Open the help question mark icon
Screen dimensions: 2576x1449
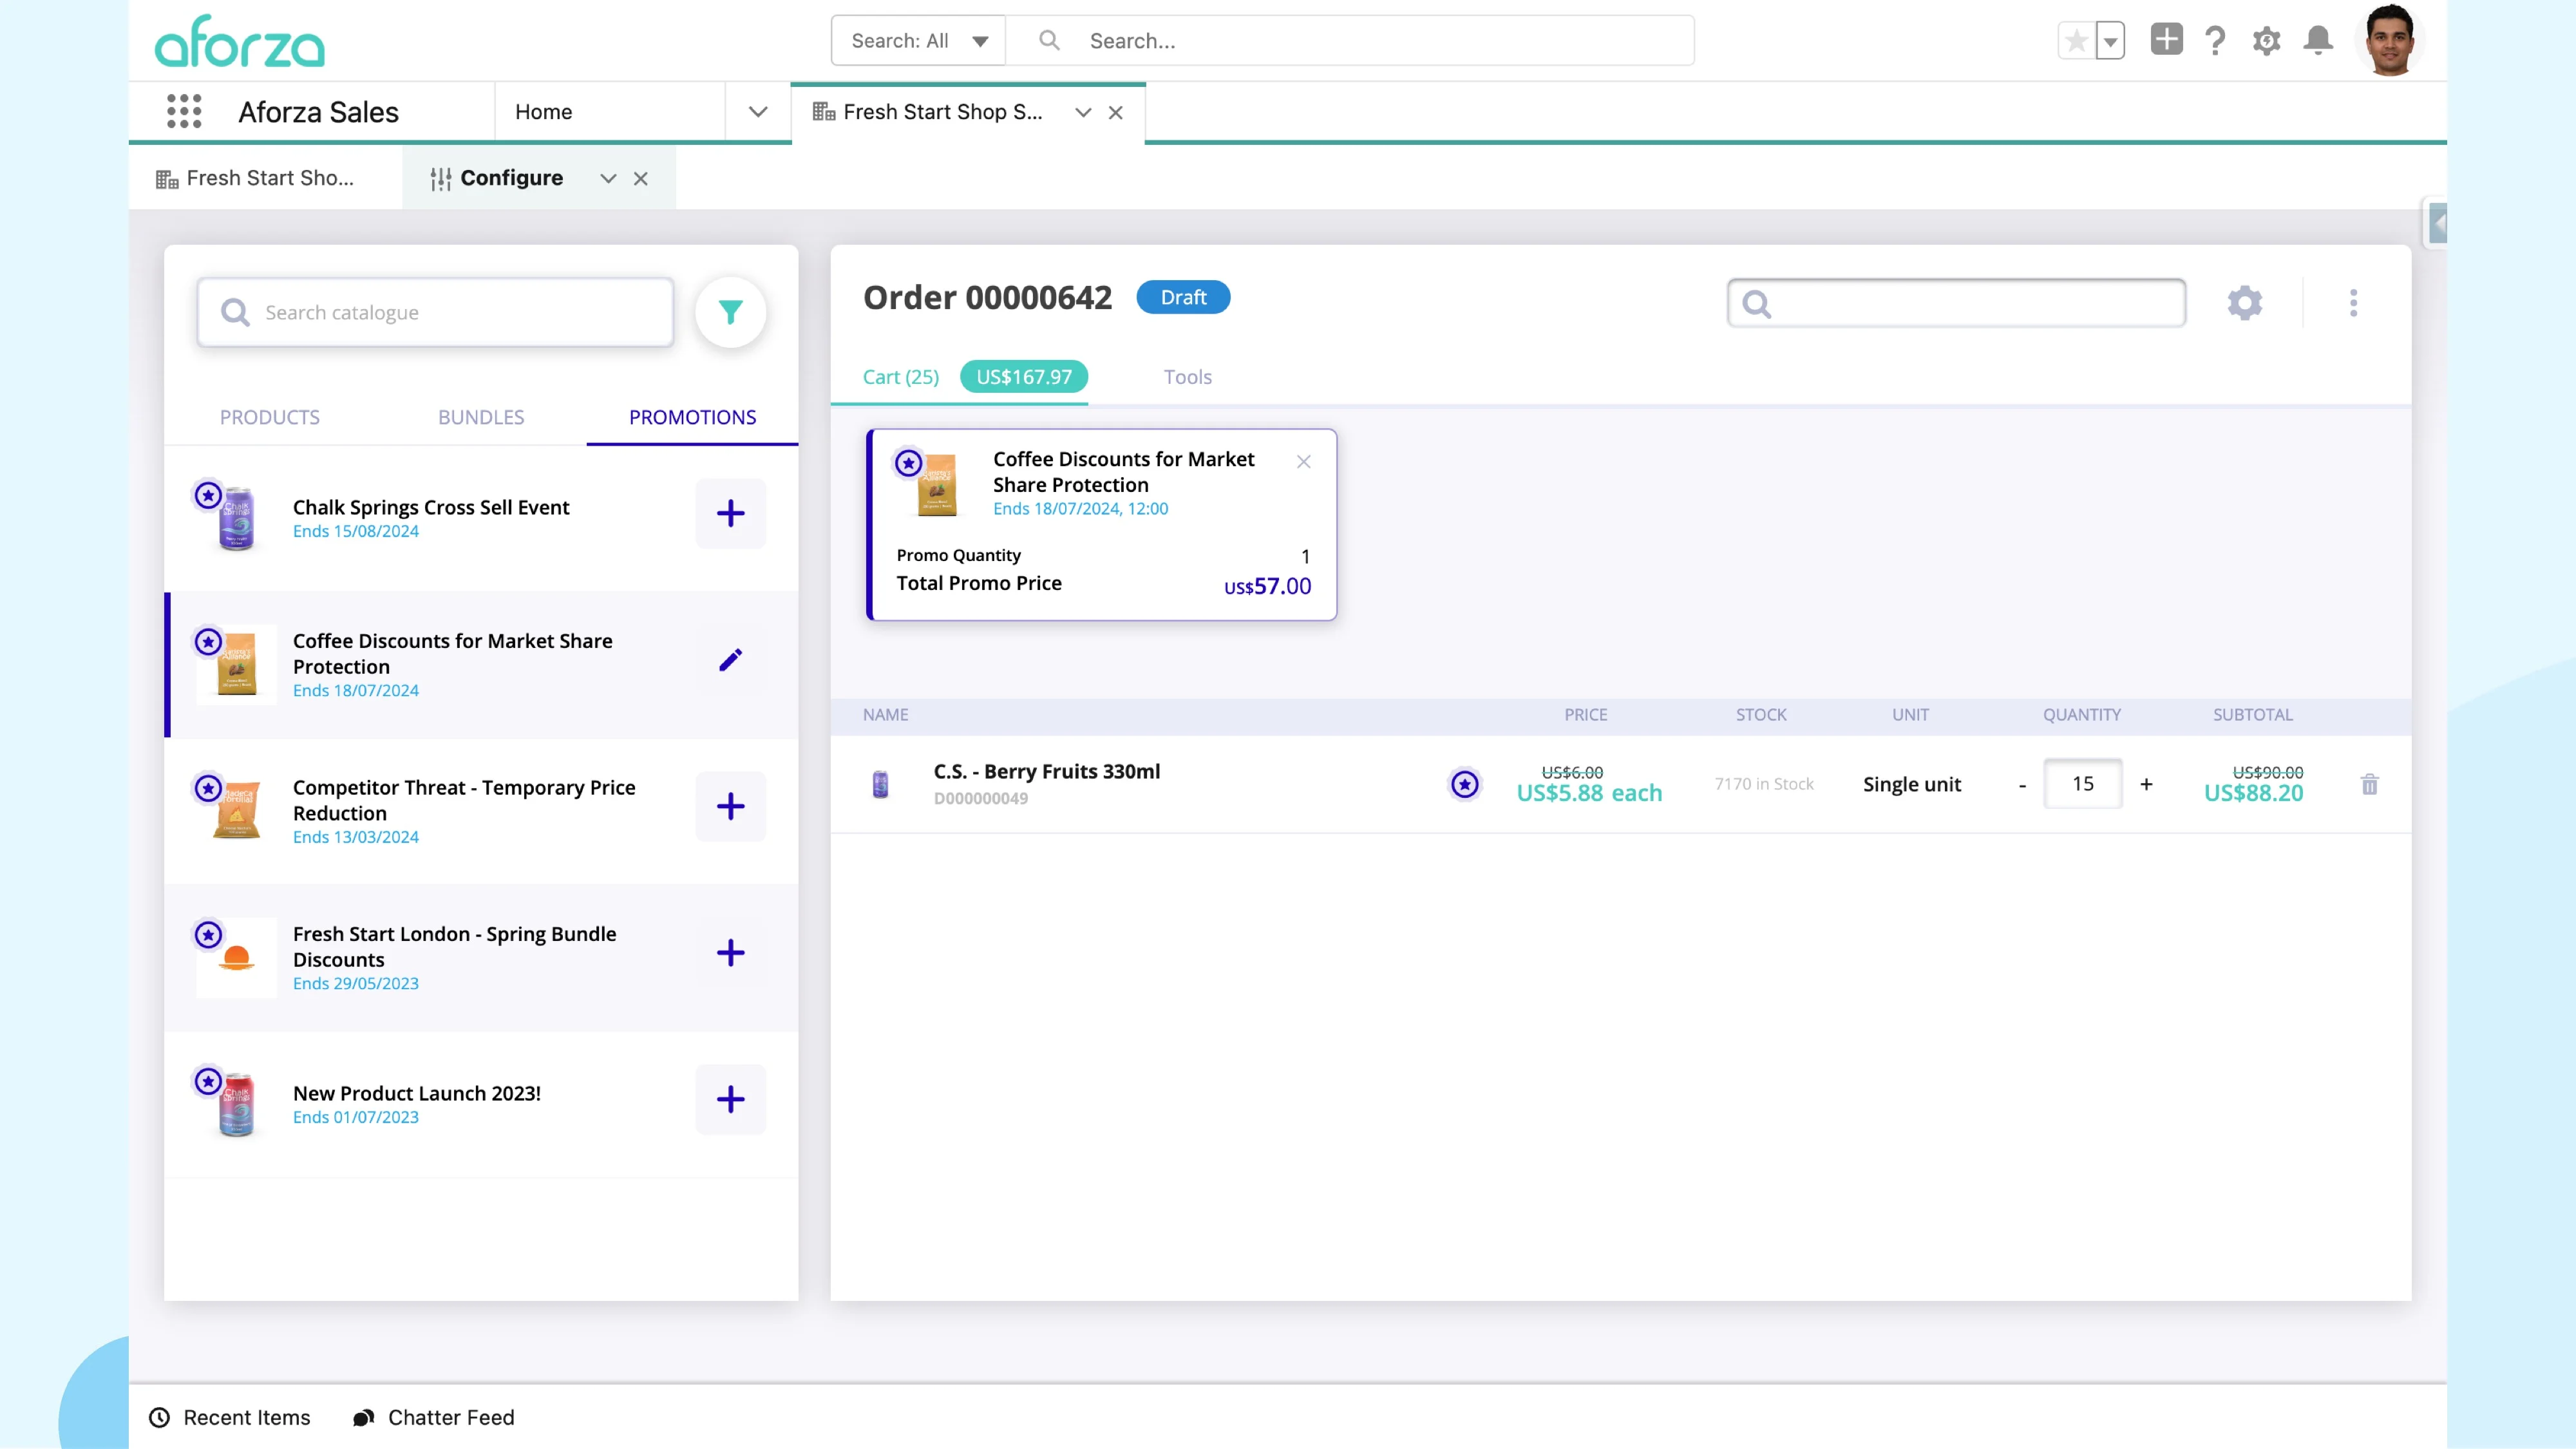coord(2215,41)
